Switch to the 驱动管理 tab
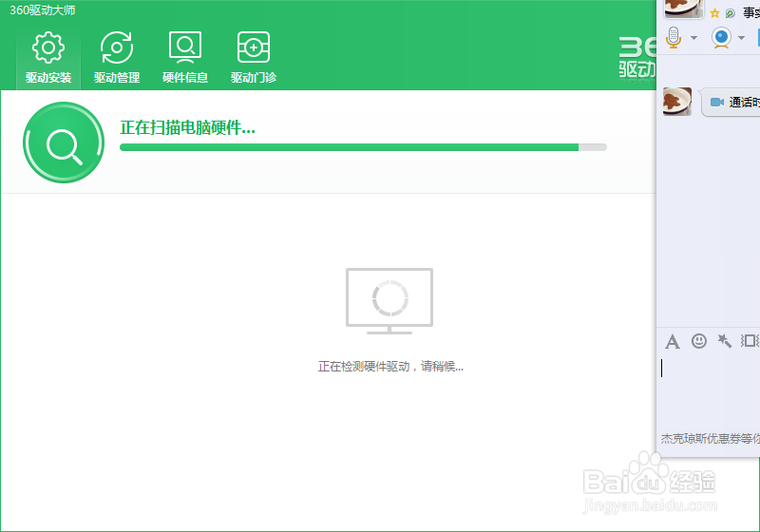Image resolution: width=760 pixels, height=532 pixels. (x=117, y=57)
